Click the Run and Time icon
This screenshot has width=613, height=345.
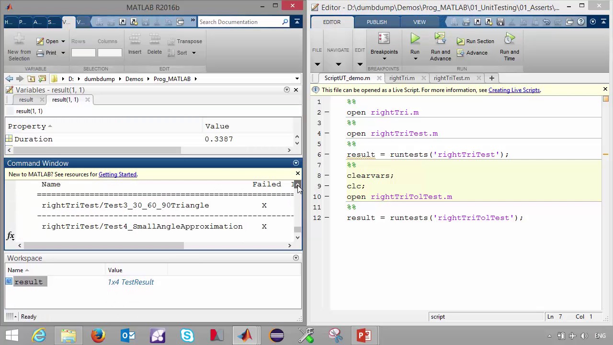tap(509, 39)
